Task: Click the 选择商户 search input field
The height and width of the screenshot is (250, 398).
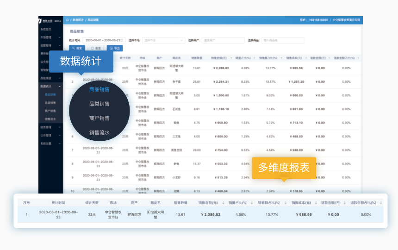Action: (x=223, y=40)
